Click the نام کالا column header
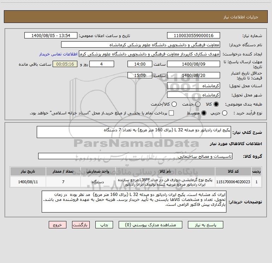 click(x=165, y=172)
